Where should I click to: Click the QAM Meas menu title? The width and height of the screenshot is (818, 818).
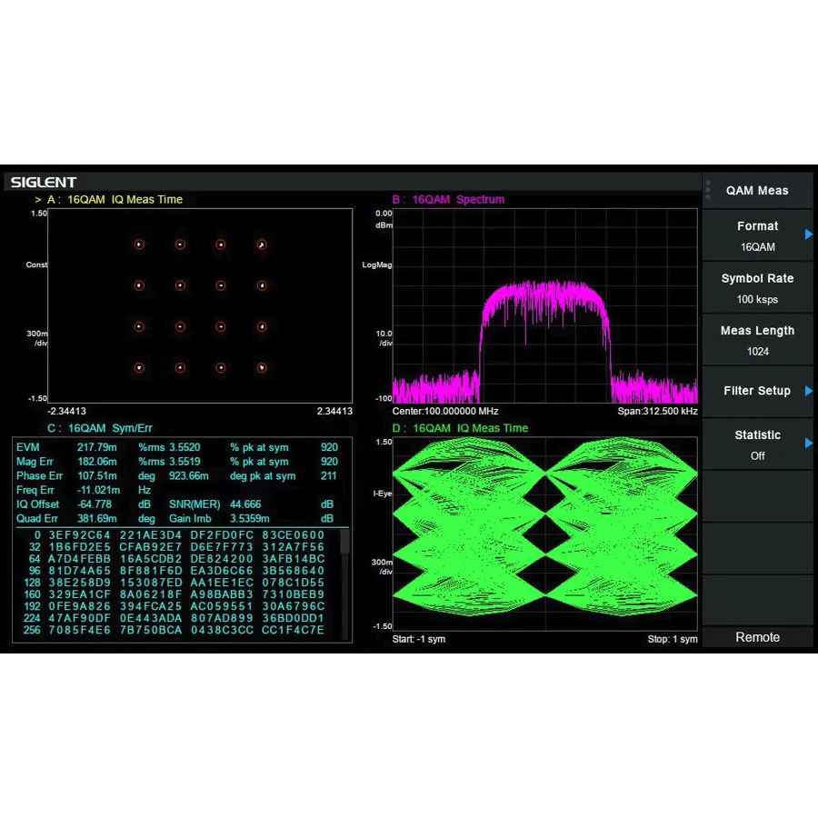click(758, 189)
